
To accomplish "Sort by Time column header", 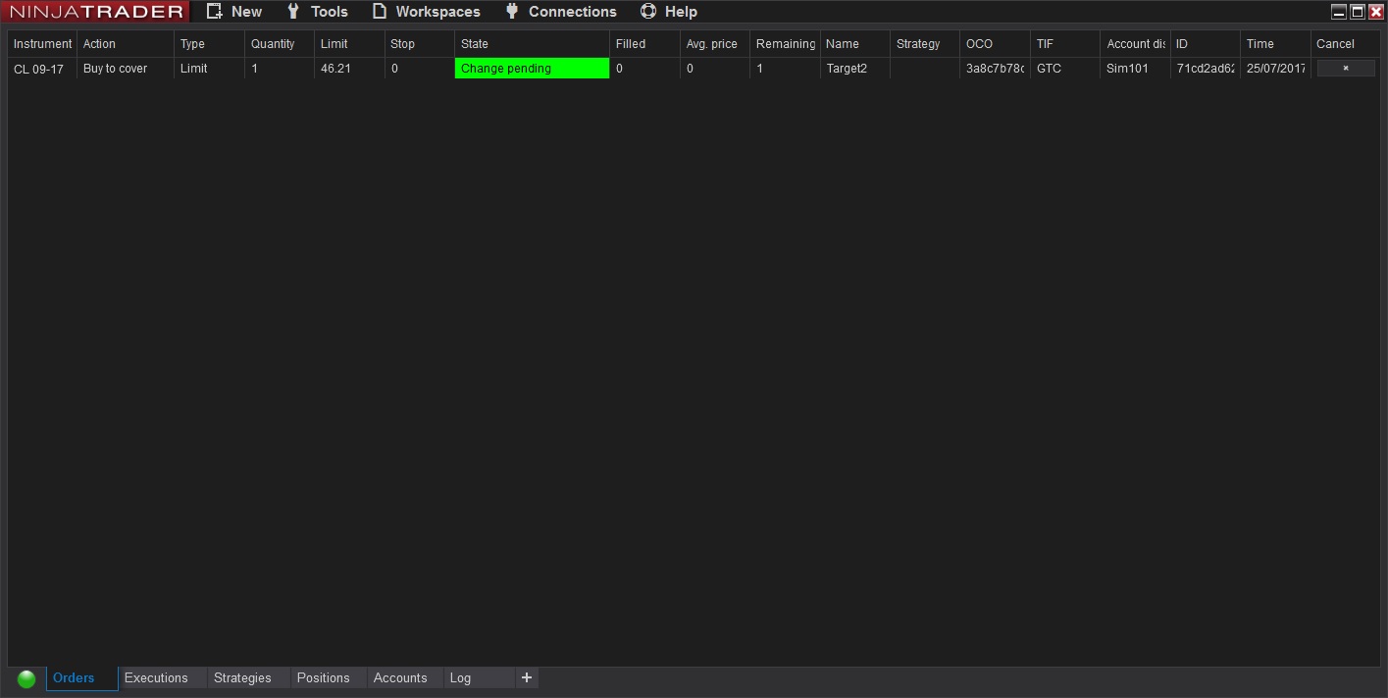I will point(1275,44).
